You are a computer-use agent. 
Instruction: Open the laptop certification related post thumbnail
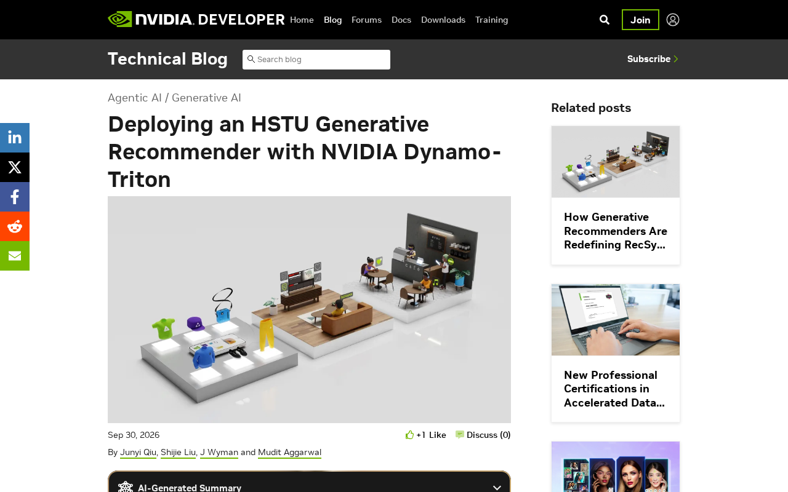[616, 320]
